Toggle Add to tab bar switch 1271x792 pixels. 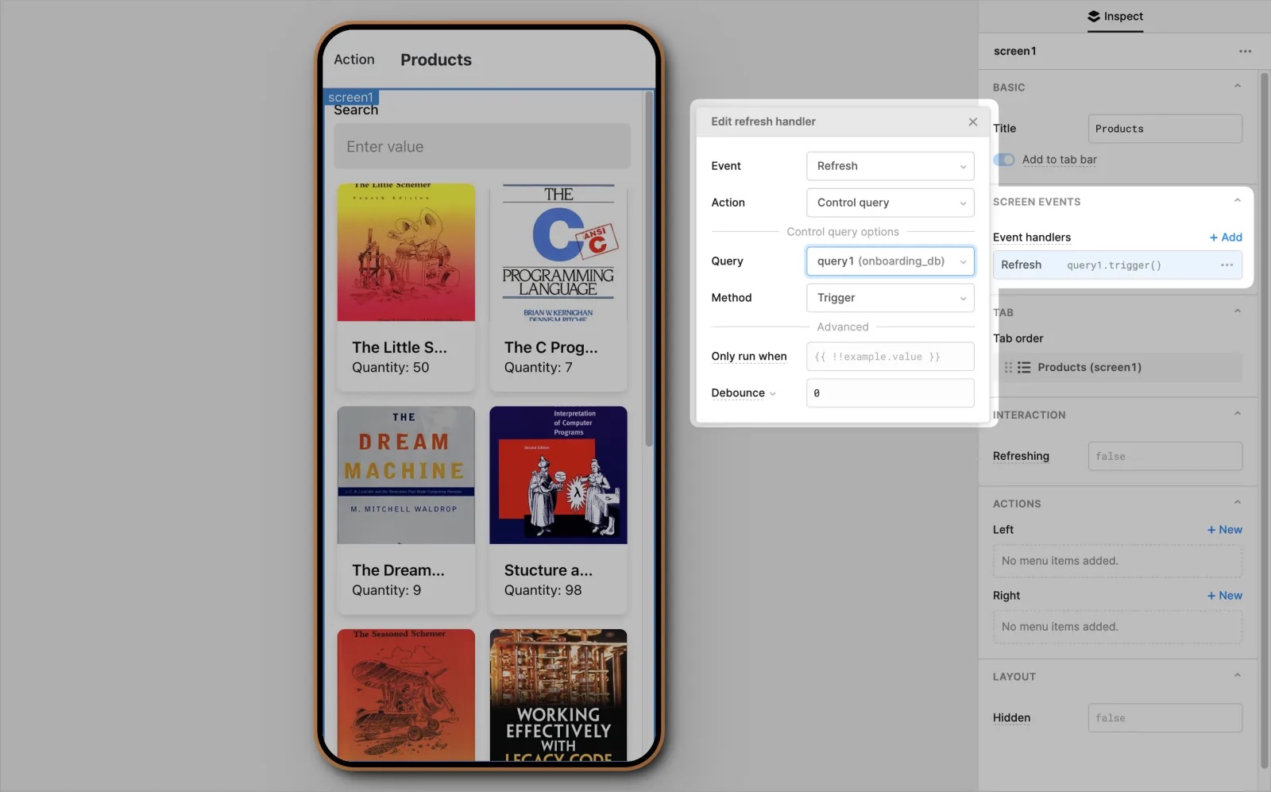pyautogui.click(x=1004, y=160)
